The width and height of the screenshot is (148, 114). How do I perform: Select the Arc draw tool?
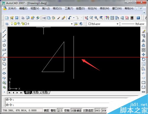4,55
